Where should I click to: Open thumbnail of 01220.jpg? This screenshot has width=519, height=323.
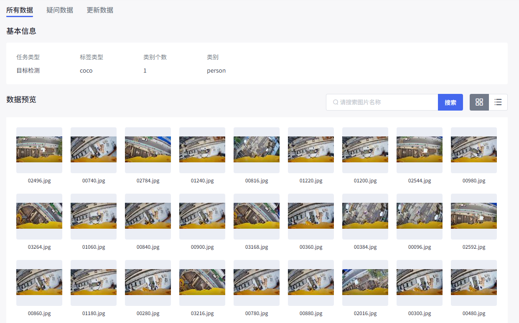311,150
